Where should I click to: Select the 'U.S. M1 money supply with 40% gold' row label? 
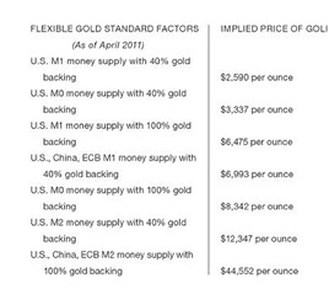point(110,61)
